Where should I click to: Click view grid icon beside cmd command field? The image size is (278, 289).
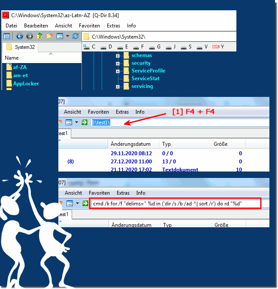[x=69, y=203]
